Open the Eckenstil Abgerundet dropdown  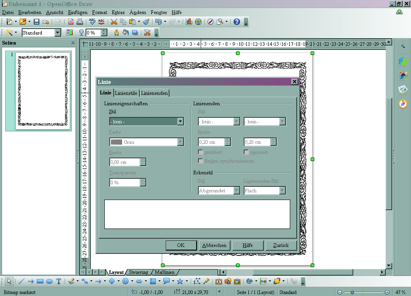pos(237,191)
